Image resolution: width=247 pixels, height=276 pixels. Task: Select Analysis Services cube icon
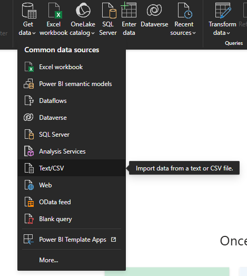click(29, 151)
